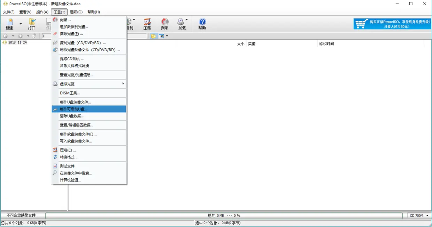Click the 刻录 (Burn) toolbar icon
The image size is (432, 227).
pos(164,24)
